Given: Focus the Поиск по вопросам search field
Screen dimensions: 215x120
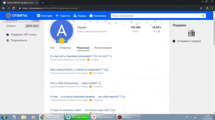Looking at the screenshot, I should [156, 16].
